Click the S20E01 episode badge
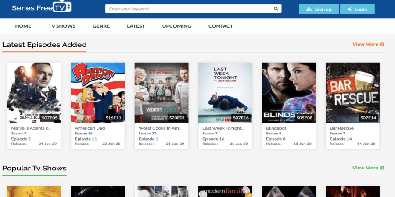 (x=177, y=118)
